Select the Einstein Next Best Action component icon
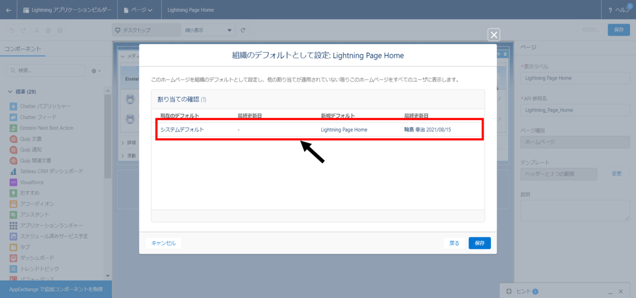636x298 pixels. [13, 128]
